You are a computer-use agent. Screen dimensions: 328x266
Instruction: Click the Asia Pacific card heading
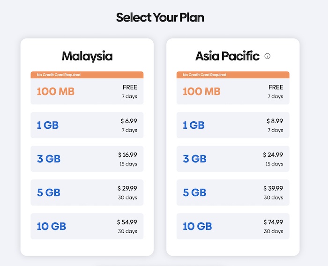(227, 56)
